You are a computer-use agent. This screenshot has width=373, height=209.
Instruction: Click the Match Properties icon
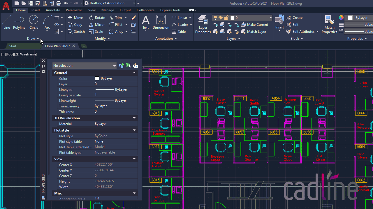[x=329, y=25]
